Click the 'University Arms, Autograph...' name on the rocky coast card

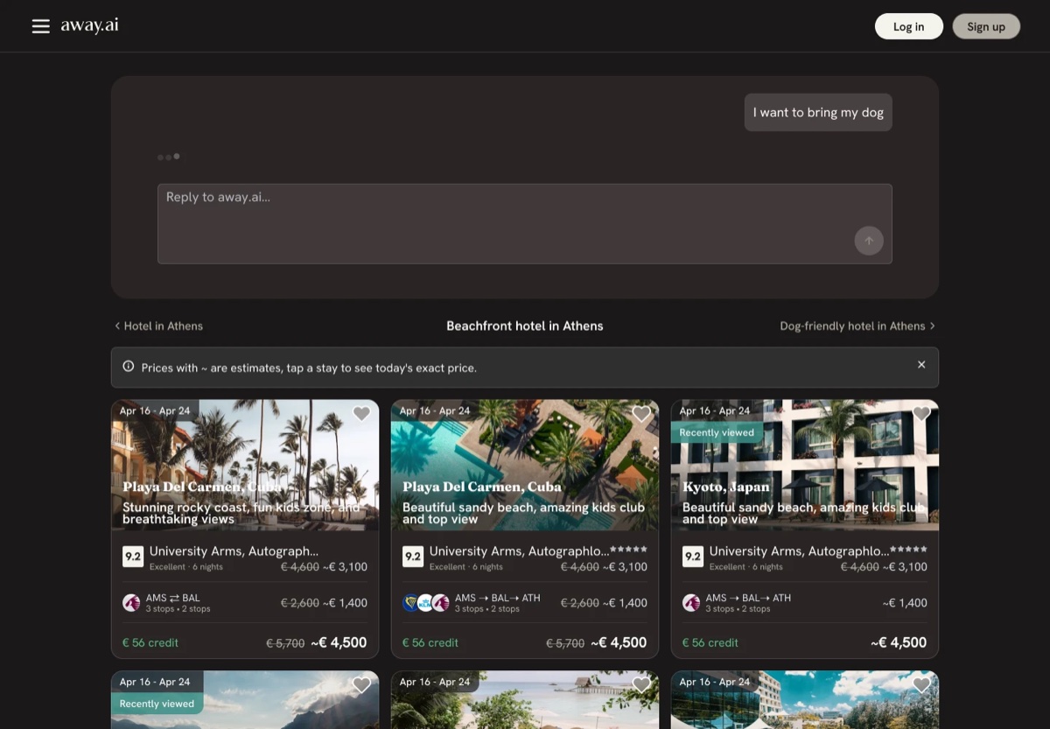[234, 551]
